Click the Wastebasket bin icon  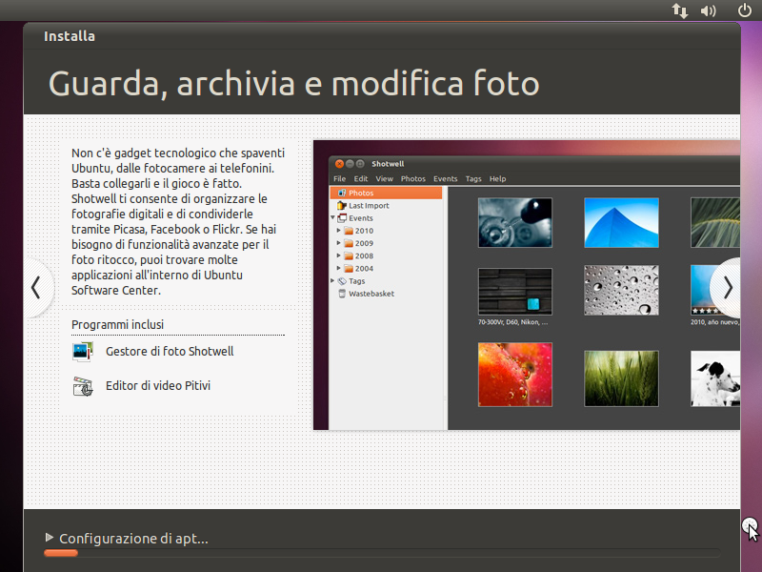pyautogui.click(x=342, y=294)
